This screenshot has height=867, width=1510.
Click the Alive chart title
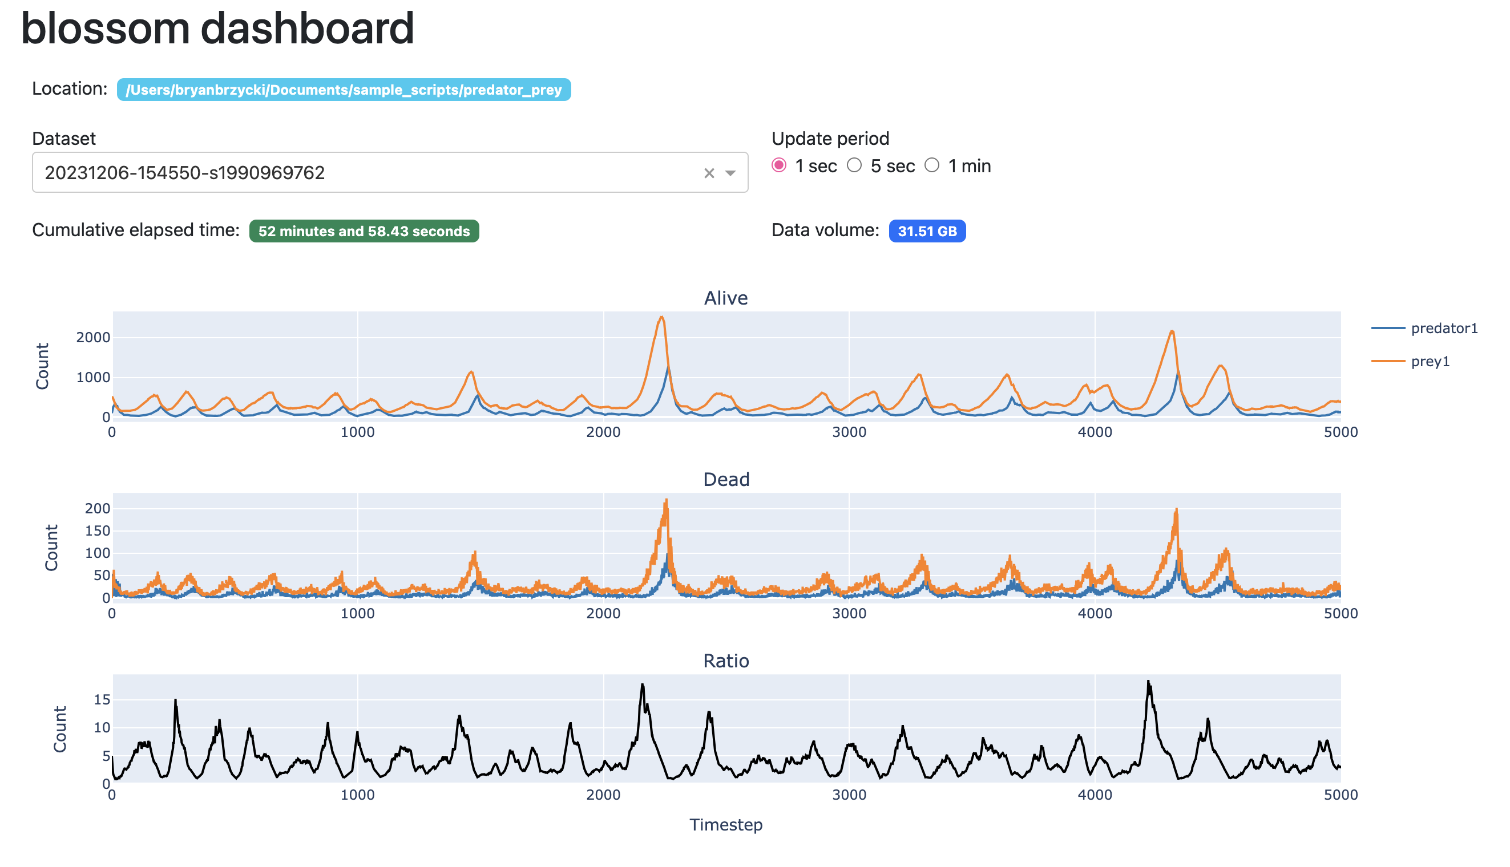(725, 298)
